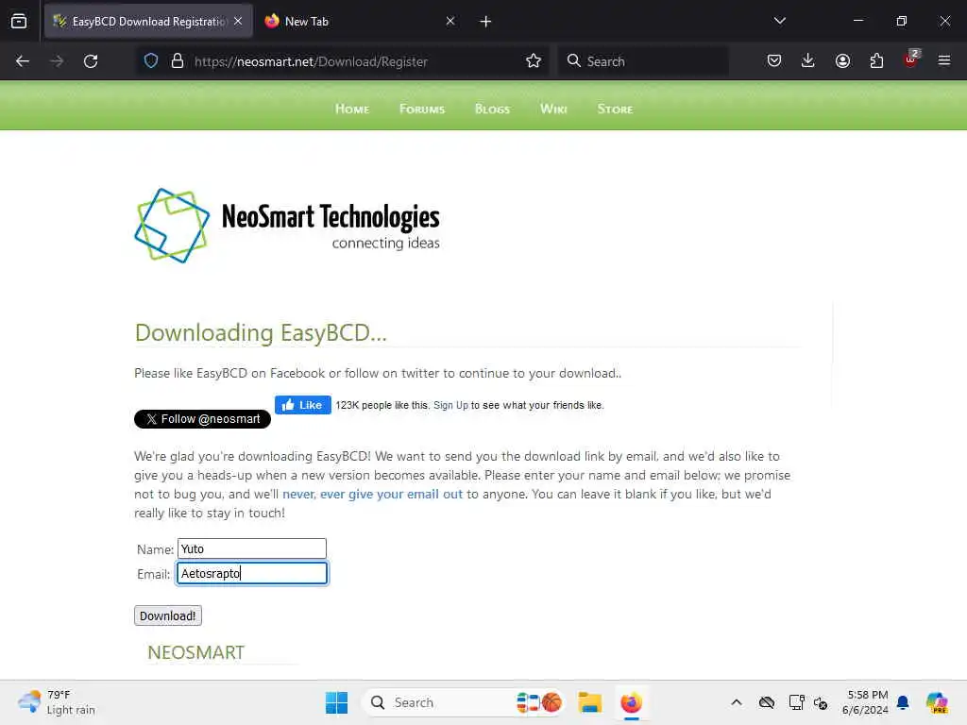List all tabs dropdown arrow

(779, 21)
